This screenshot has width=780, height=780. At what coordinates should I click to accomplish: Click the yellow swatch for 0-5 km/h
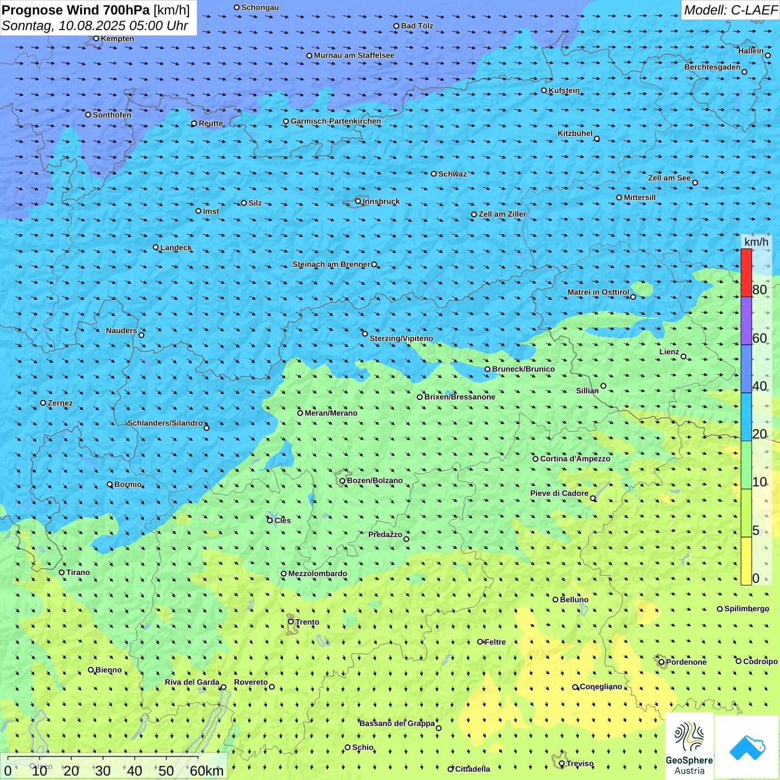coord(746,561)
